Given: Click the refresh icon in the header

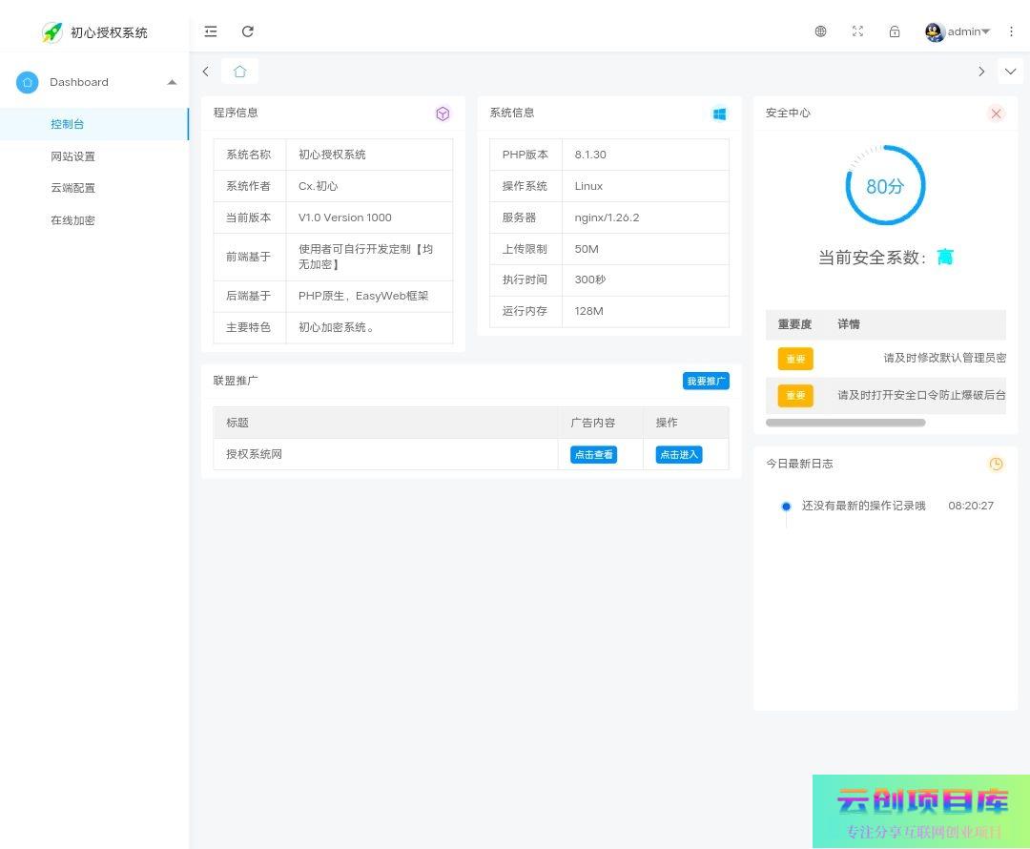Looking at the screenshot, I should tap(248, 31).
